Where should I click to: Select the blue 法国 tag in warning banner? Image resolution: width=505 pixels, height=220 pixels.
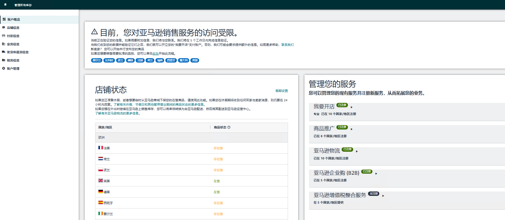pyautogui.click(x=140, y=60)
